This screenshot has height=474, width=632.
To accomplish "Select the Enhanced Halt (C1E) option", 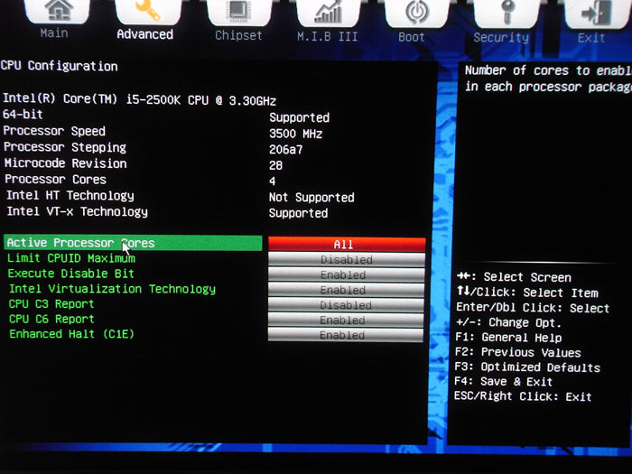I will [x=71, y=334].
